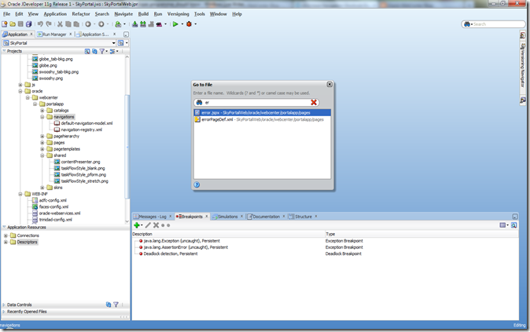Clear search with red X in Go to File

(314, 102)
